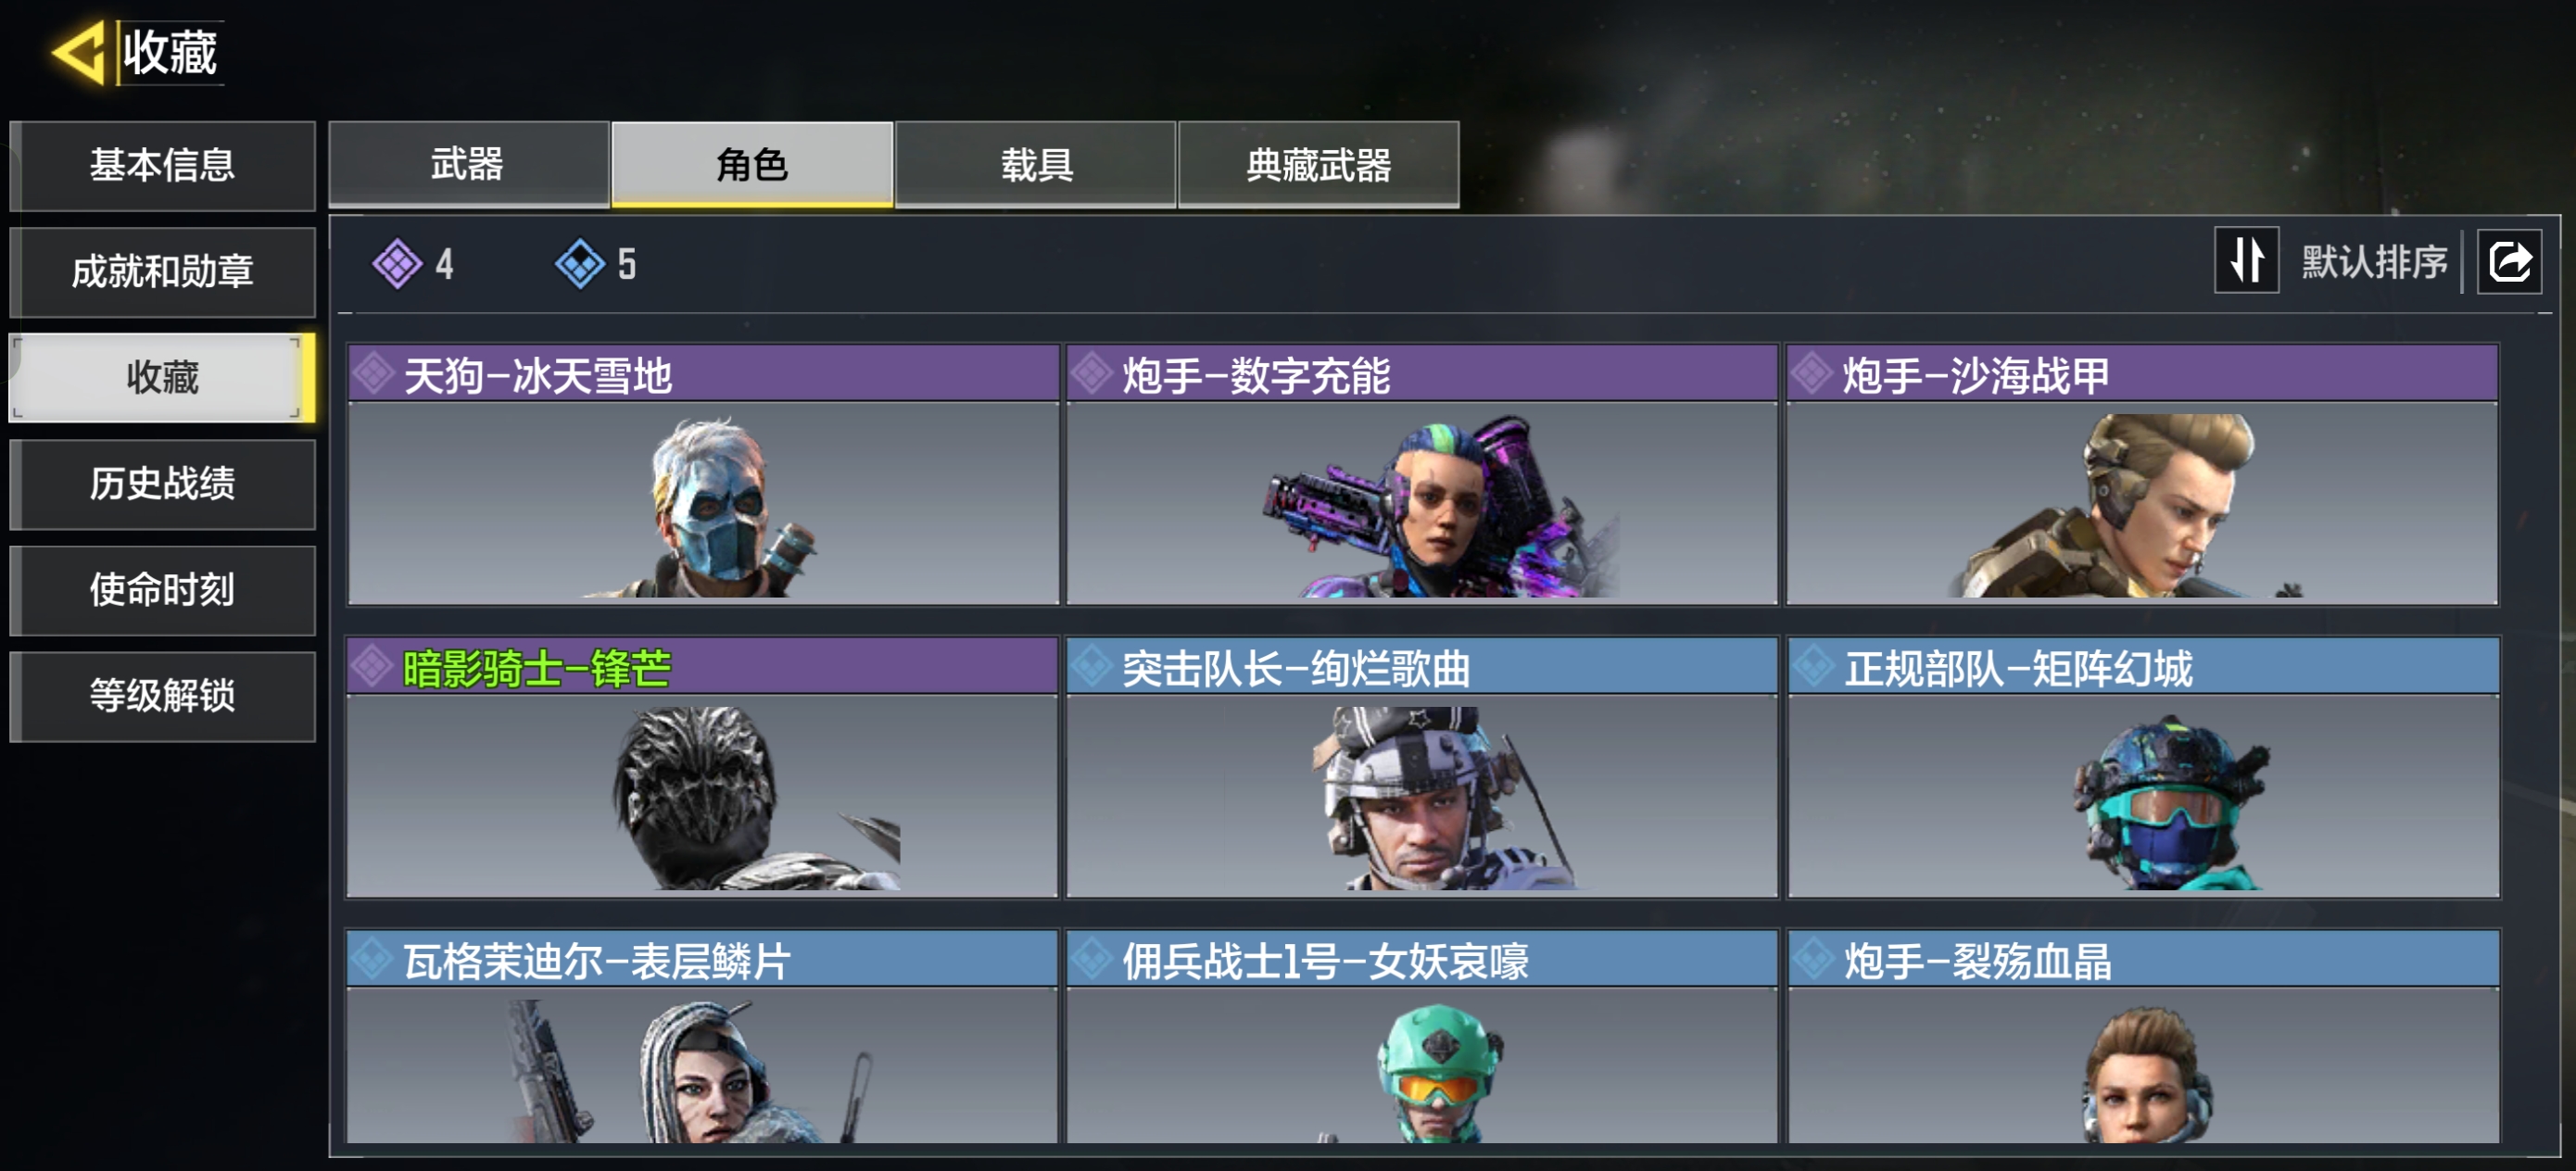This screenshot has height=1171, width=2576.
Task: Open the 突击队长-绚烂歌曲 character card
Action: 1421,767
